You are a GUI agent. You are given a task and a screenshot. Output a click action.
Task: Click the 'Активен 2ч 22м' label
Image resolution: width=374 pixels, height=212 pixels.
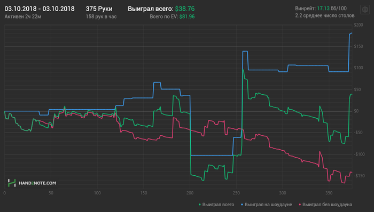(x=23, y=17)
